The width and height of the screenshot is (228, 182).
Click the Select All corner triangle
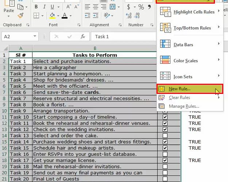[5, 48]
